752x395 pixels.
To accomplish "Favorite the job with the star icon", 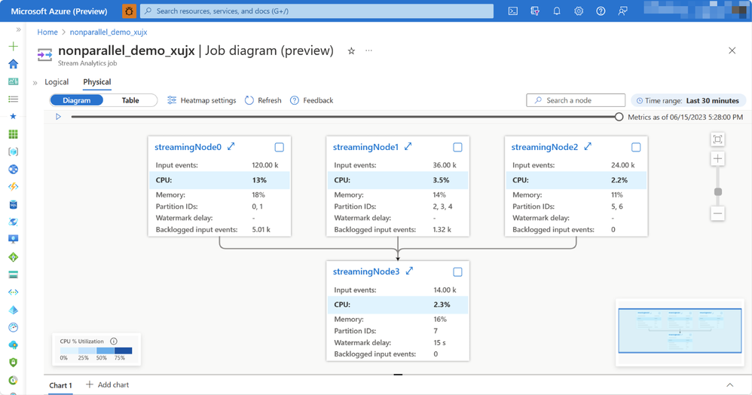I will click(351, 51).
